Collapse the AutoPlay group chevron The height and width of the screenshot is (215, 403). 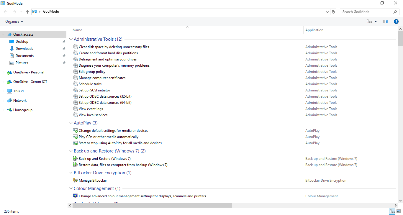click(71, 123)
